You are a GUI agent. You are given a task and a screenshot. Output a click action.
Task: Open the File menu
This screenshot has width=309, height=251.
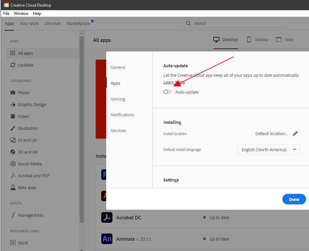click(x=6, y=14)
